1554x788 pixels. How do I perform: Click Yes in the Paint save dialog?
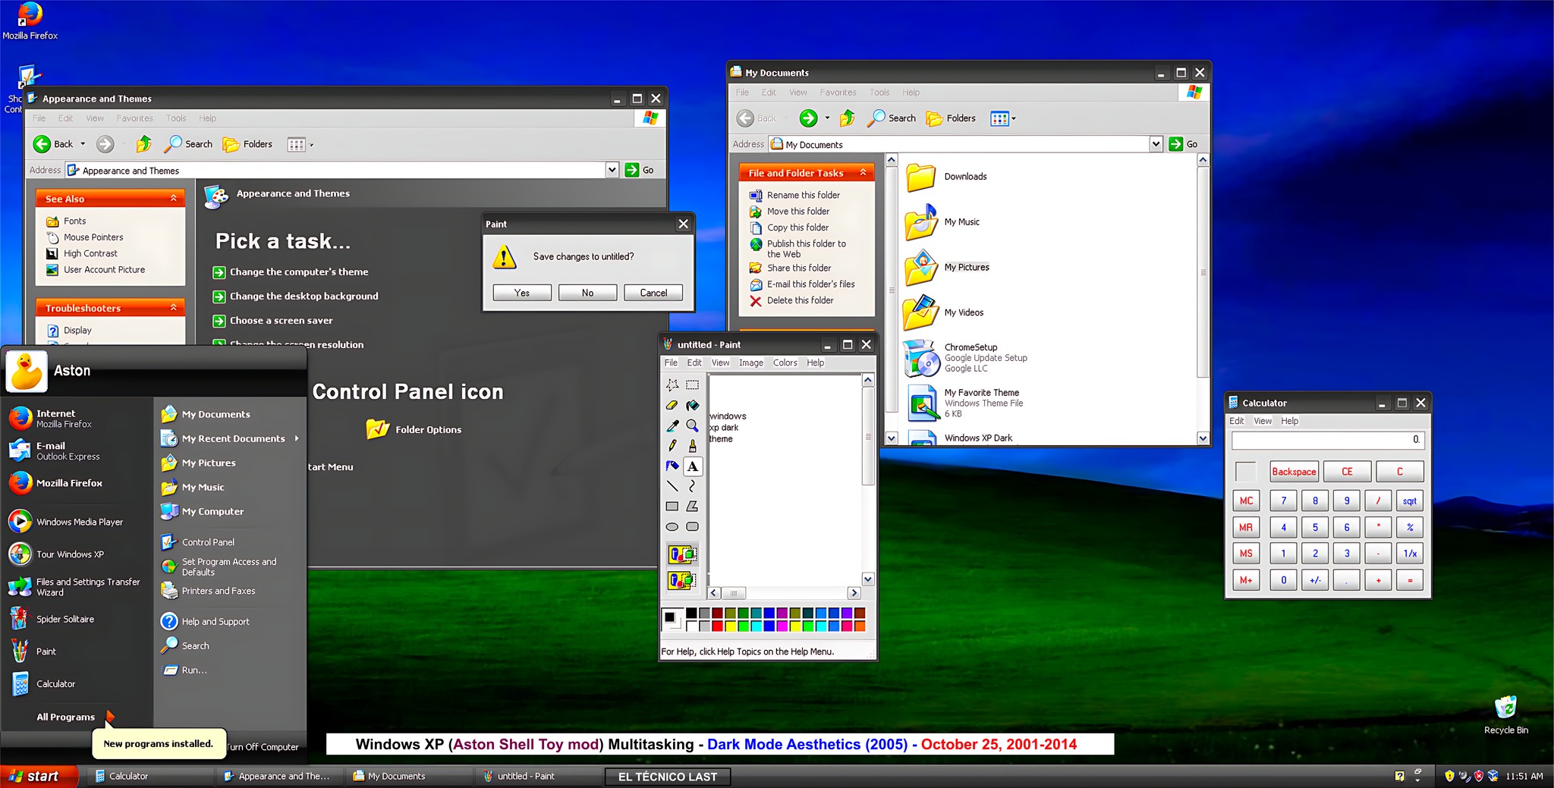click(522, 293)
